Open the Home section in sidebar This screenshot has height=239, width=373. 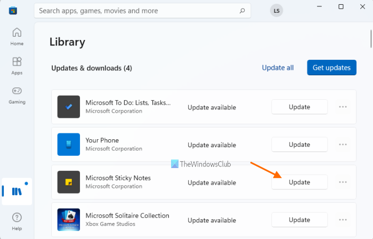(17, 36)
